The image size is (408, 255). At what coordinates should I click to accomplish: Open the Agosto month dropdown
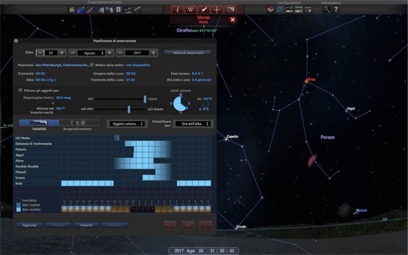pos(91,53)
